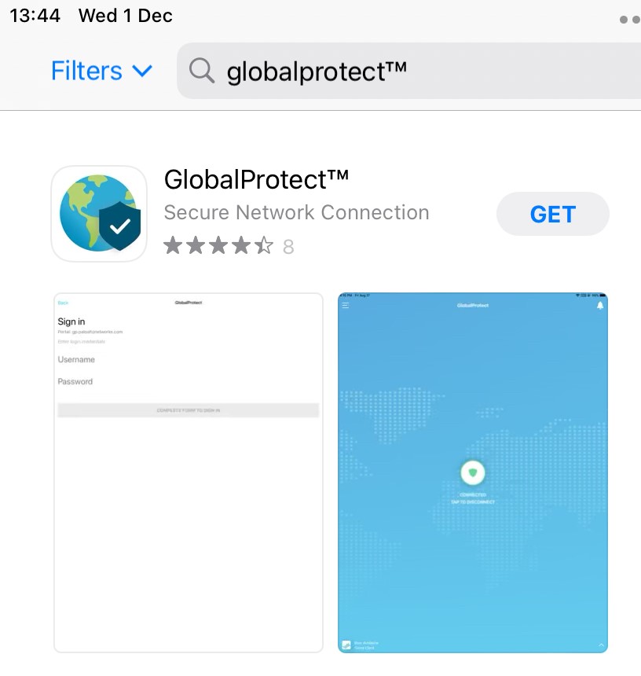This screenshot has width=641, height=676.
Task: Select the Secure Network Connection subtitle
Action: 296,212
